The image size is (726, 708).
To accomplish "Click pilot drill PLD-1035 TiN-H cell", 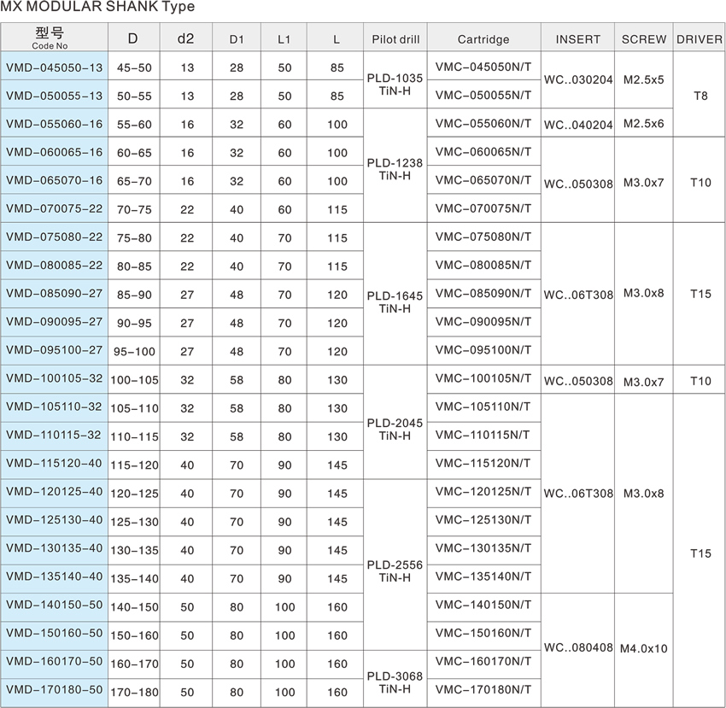I will (x=394, y=82).
